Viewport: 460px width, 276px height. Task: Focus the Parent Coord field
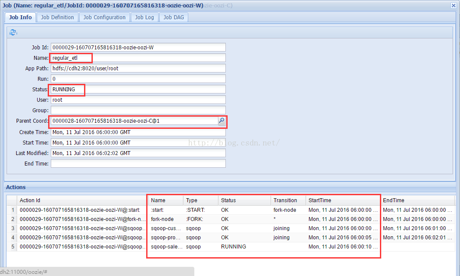134,121
